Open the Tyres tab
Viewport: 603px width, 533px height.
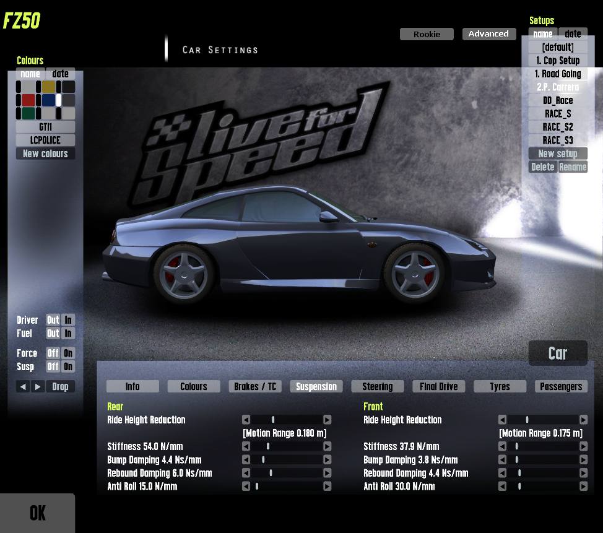point(500,386)
